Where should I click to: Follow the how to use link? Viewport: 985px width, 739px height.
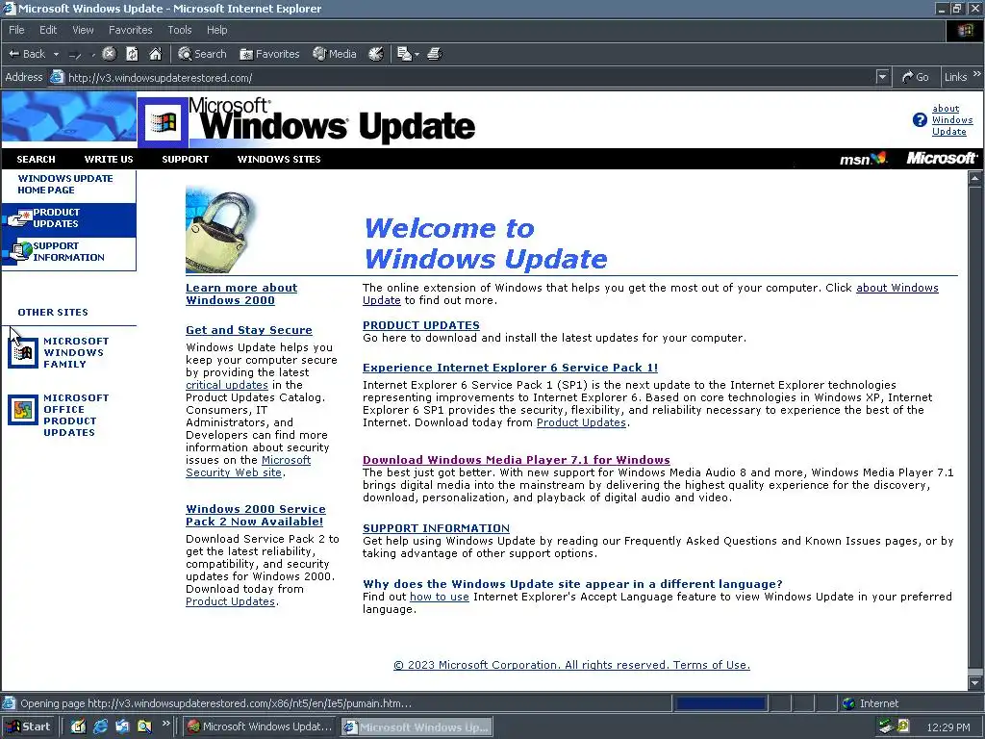coord(439,597)
